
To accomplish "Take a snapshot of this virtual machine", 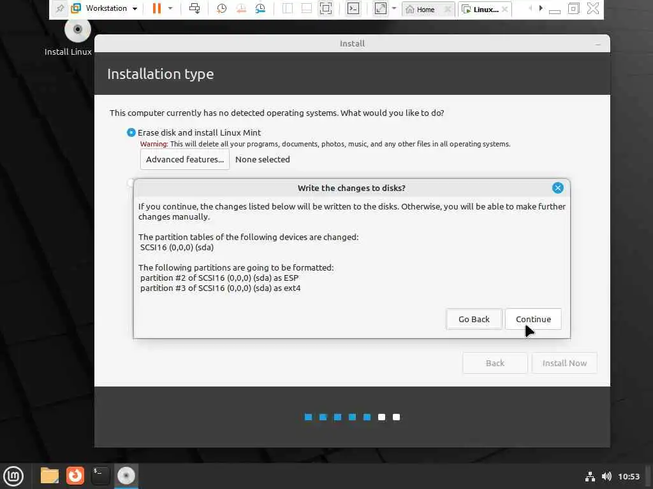I will click(x=221, y=8).
